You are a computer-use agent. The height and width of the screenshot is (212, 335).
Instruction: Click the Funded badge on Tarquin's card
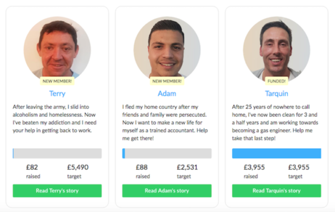click(277, 81)
